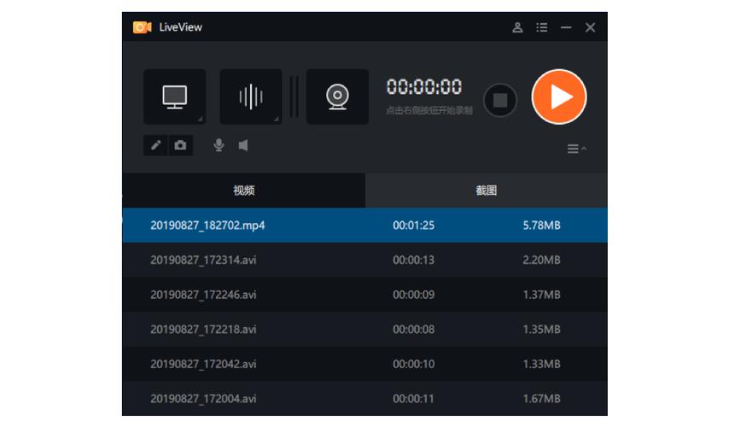Start recording with the orange play button

tap(559, 97)
